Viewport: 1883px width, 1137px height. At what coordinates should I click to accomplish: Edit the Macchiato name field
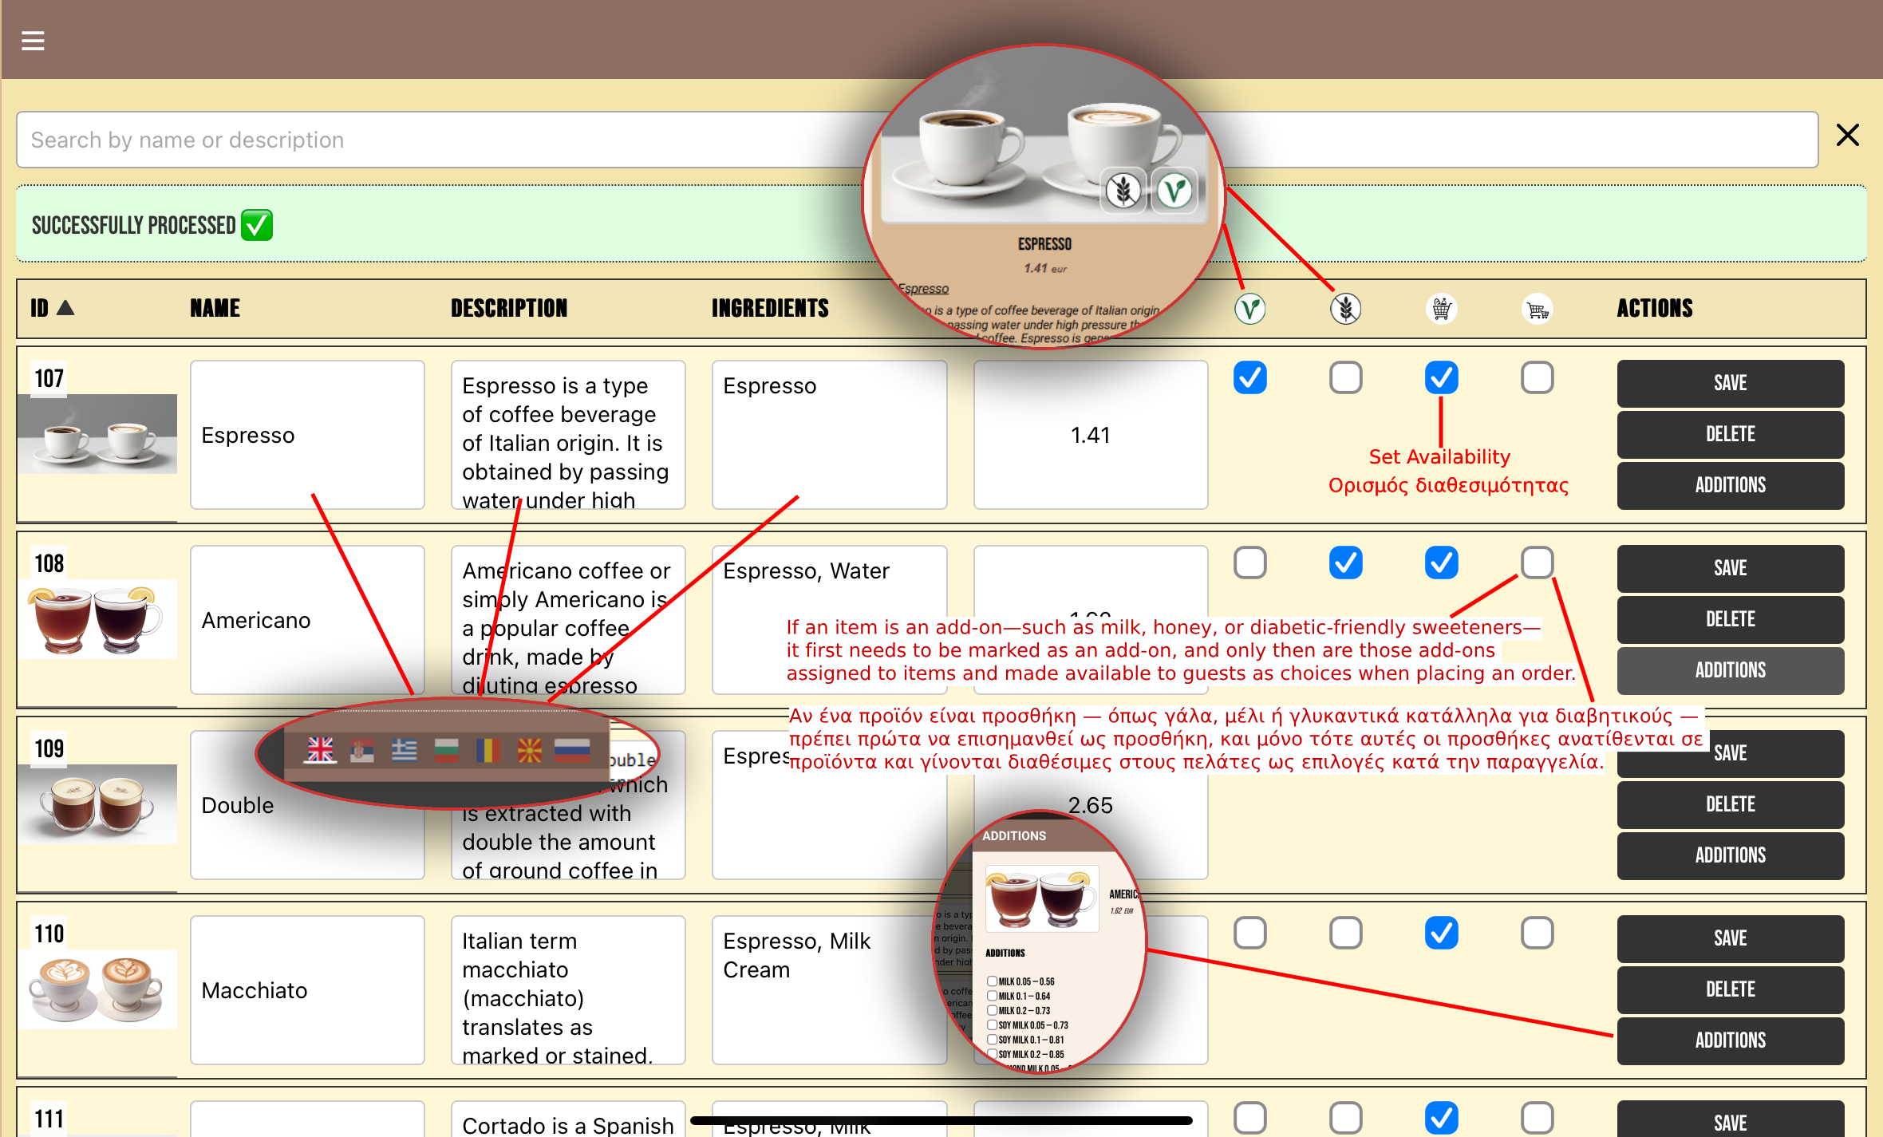[x=307, y=990]
